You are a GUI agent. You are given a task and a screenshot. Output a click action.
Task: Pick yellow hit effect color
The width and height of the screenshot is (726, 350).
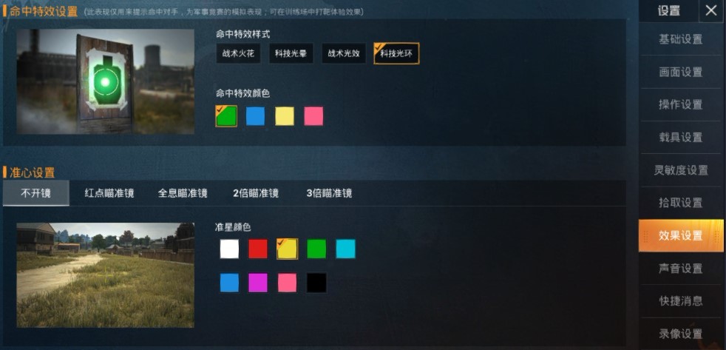[x=285, y=116]
